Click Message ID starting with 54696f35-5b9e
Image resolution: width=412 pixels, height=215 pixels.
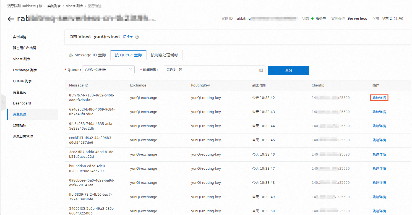tap(92, 211)
